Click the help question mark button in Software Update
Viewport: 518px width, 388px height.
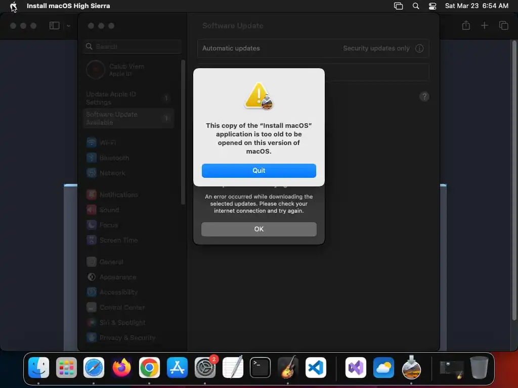tap(424, 96)
